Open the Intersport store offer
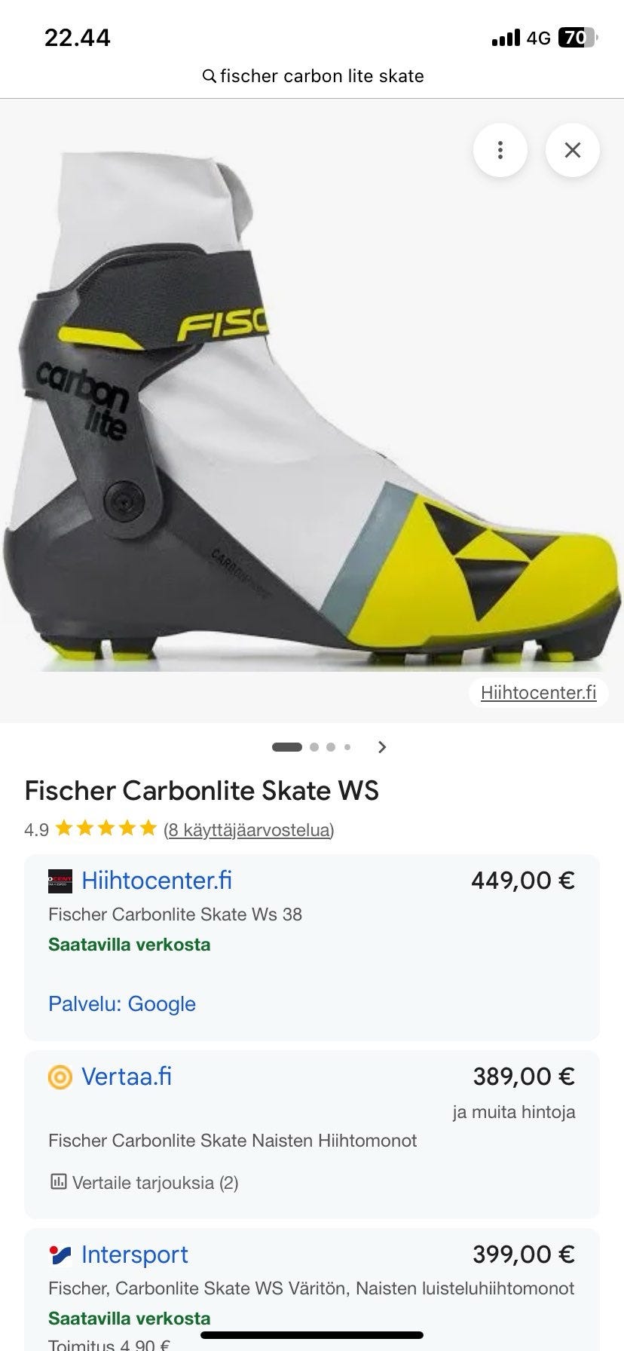The height and width of the screenshot is (1351, 624). 312,1290
